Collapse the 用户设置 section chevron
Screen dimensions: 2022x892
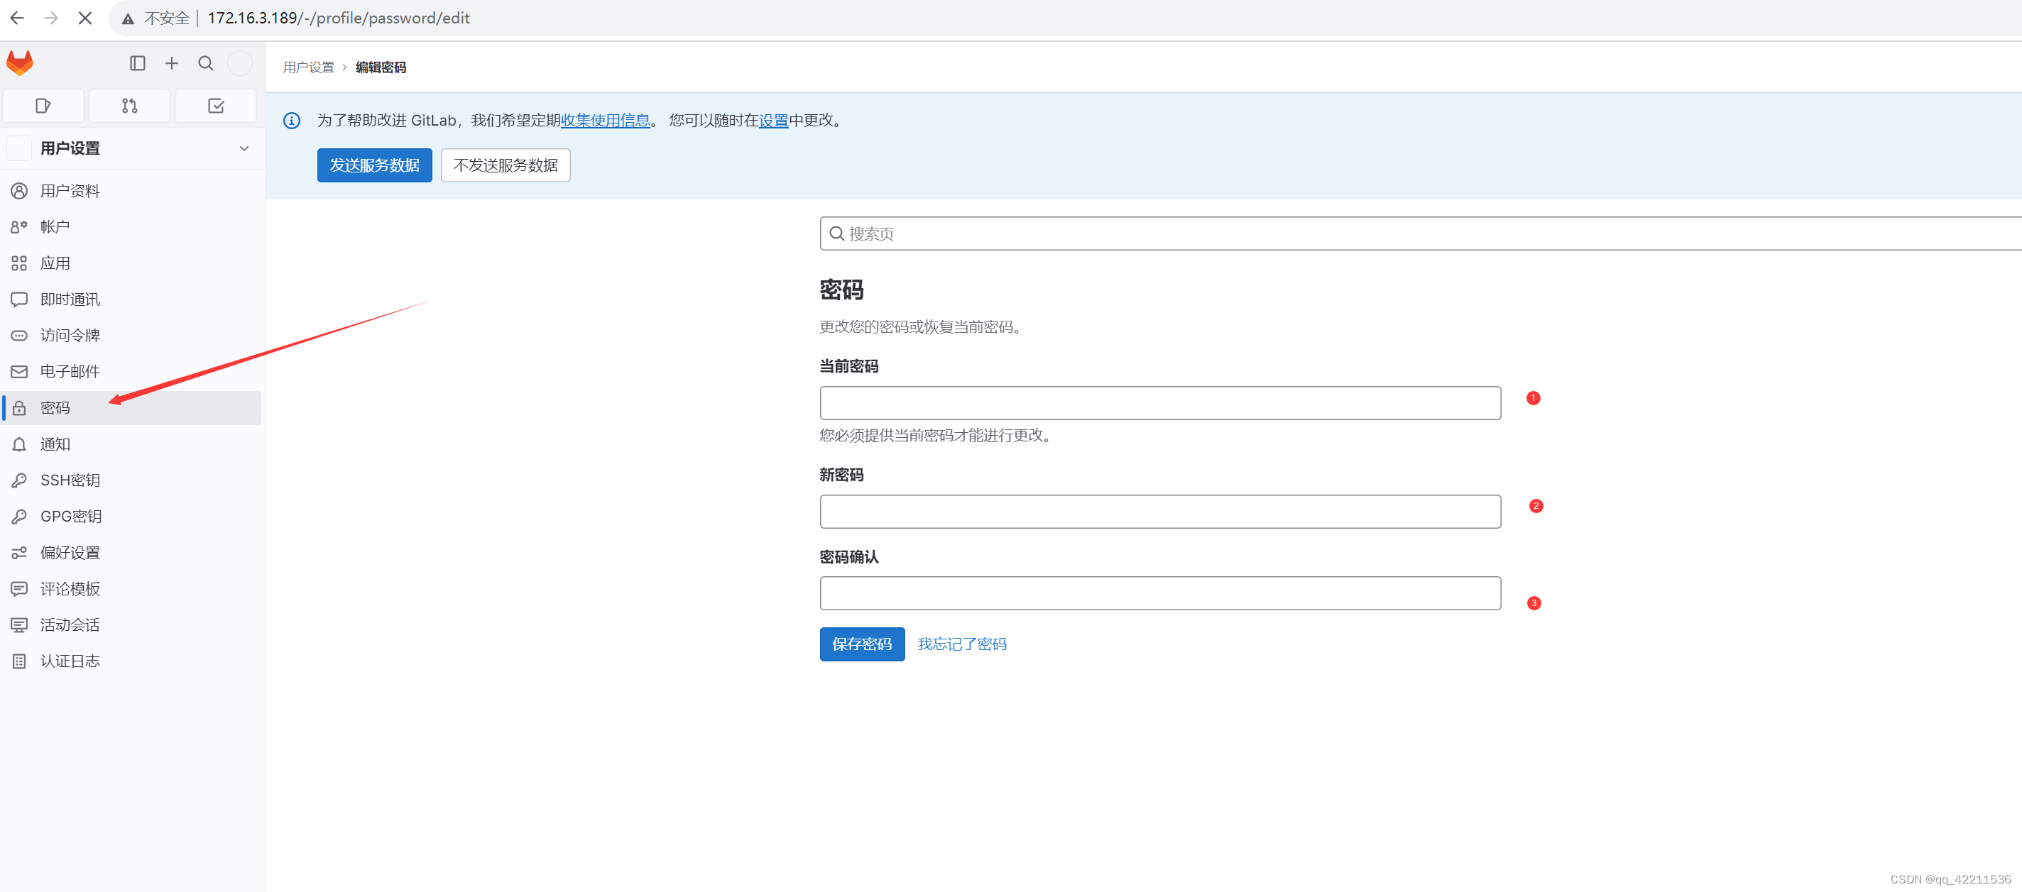pyautogui.click(x=244, y=148)
